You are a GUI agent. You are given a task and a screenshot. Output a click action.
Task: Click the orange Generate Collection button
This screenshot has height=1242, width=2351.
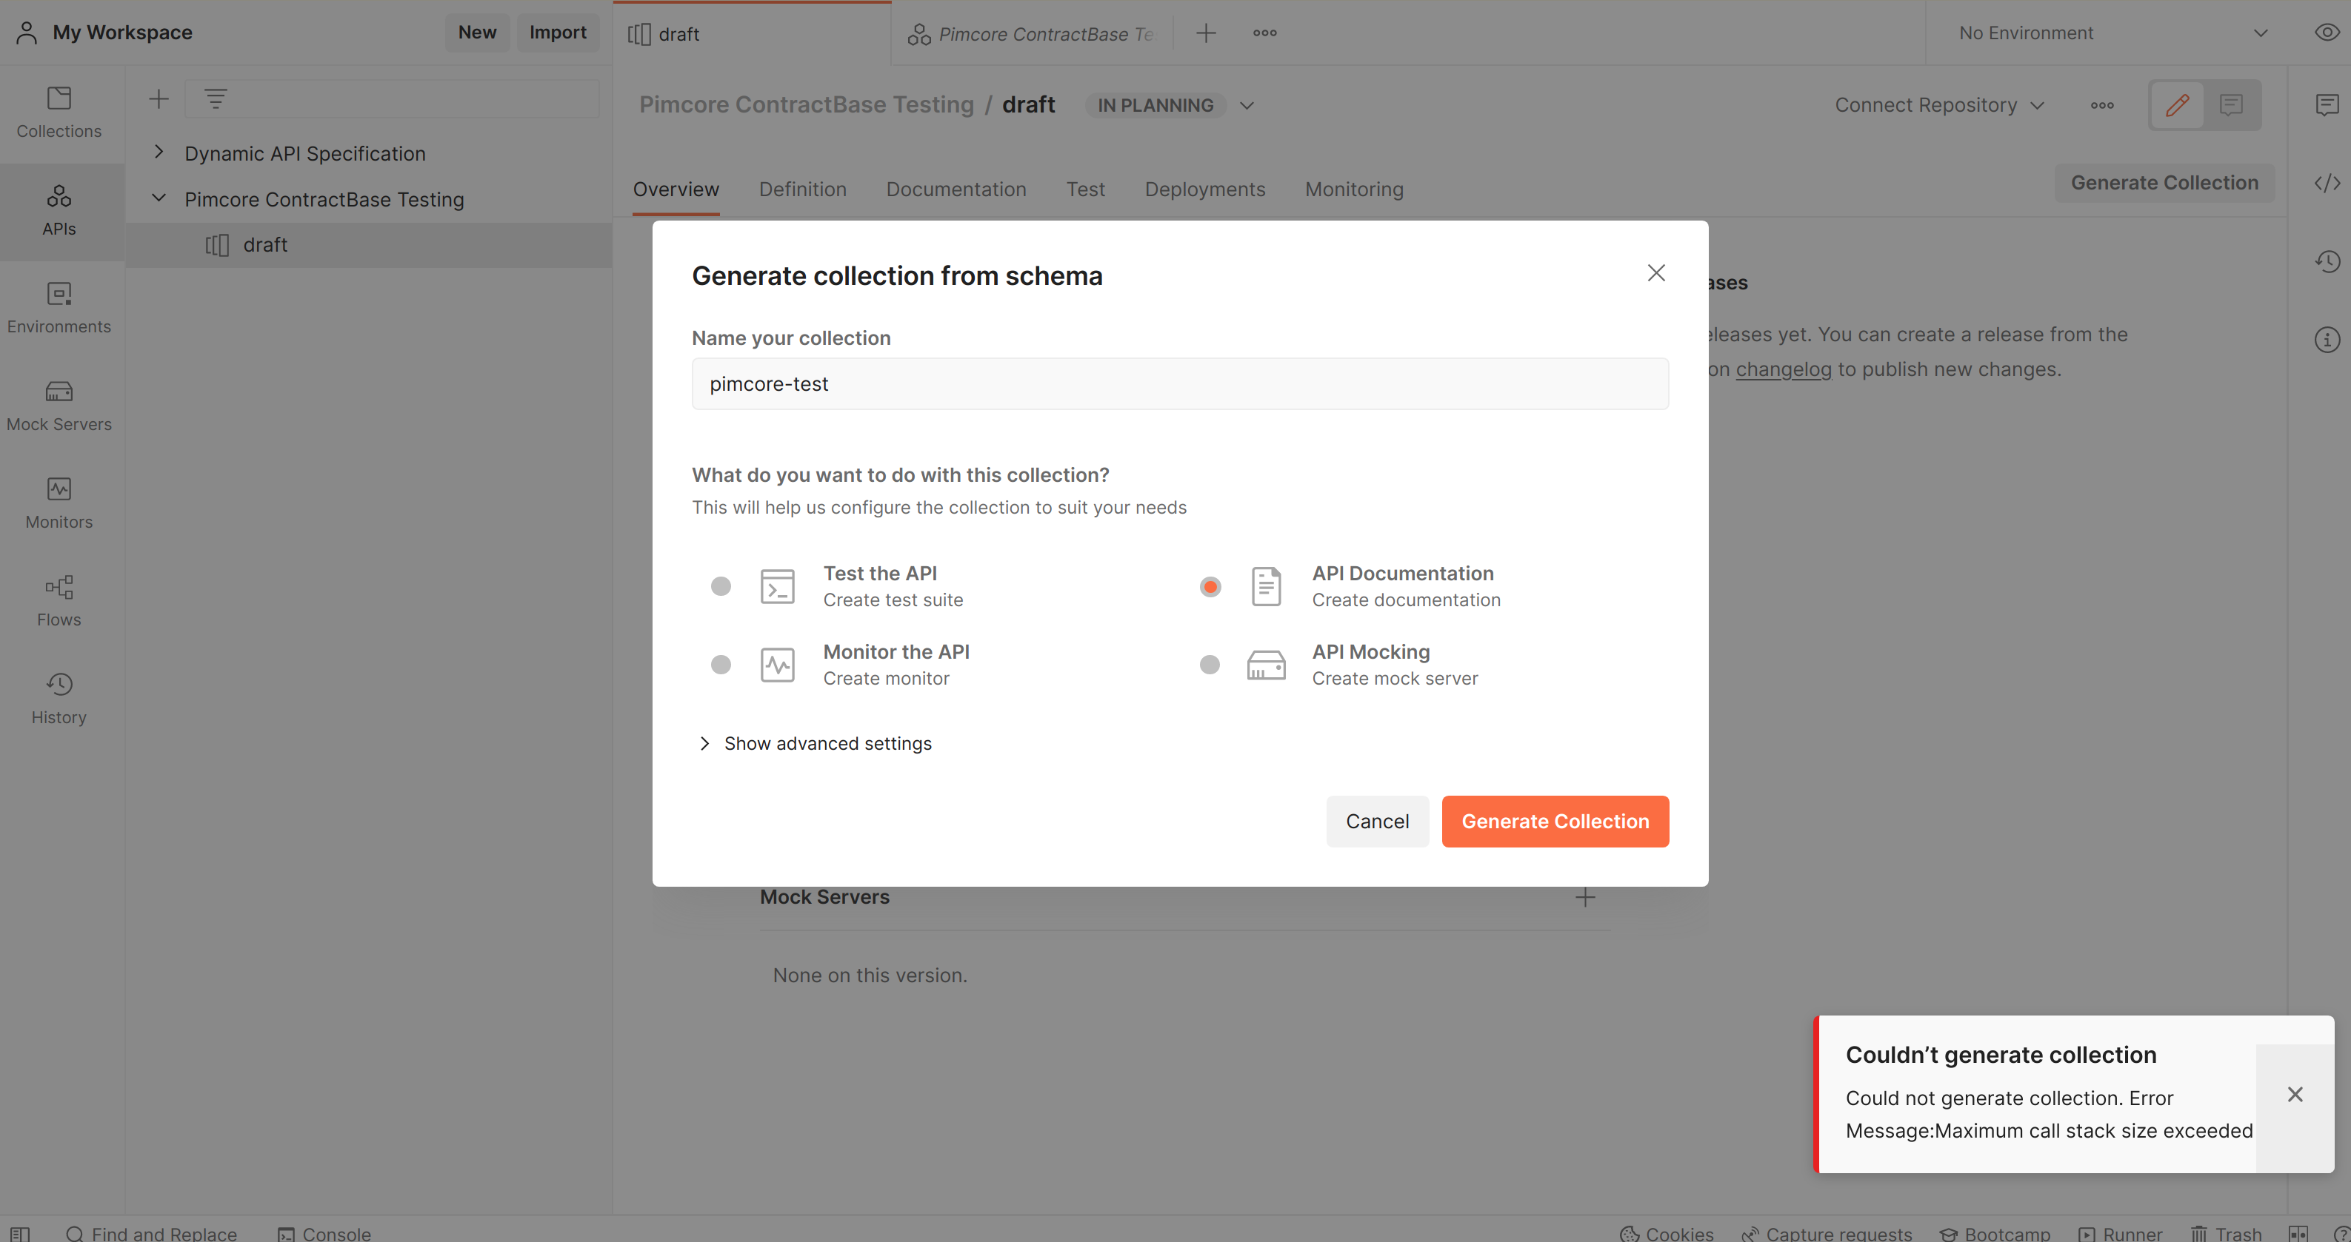click(1554, 821)
